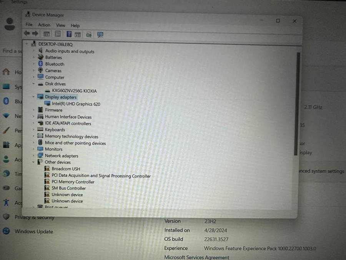
Task: Click the Help toolbar icon with question mark
Action: pyautogui.click(x=69, y=34)
